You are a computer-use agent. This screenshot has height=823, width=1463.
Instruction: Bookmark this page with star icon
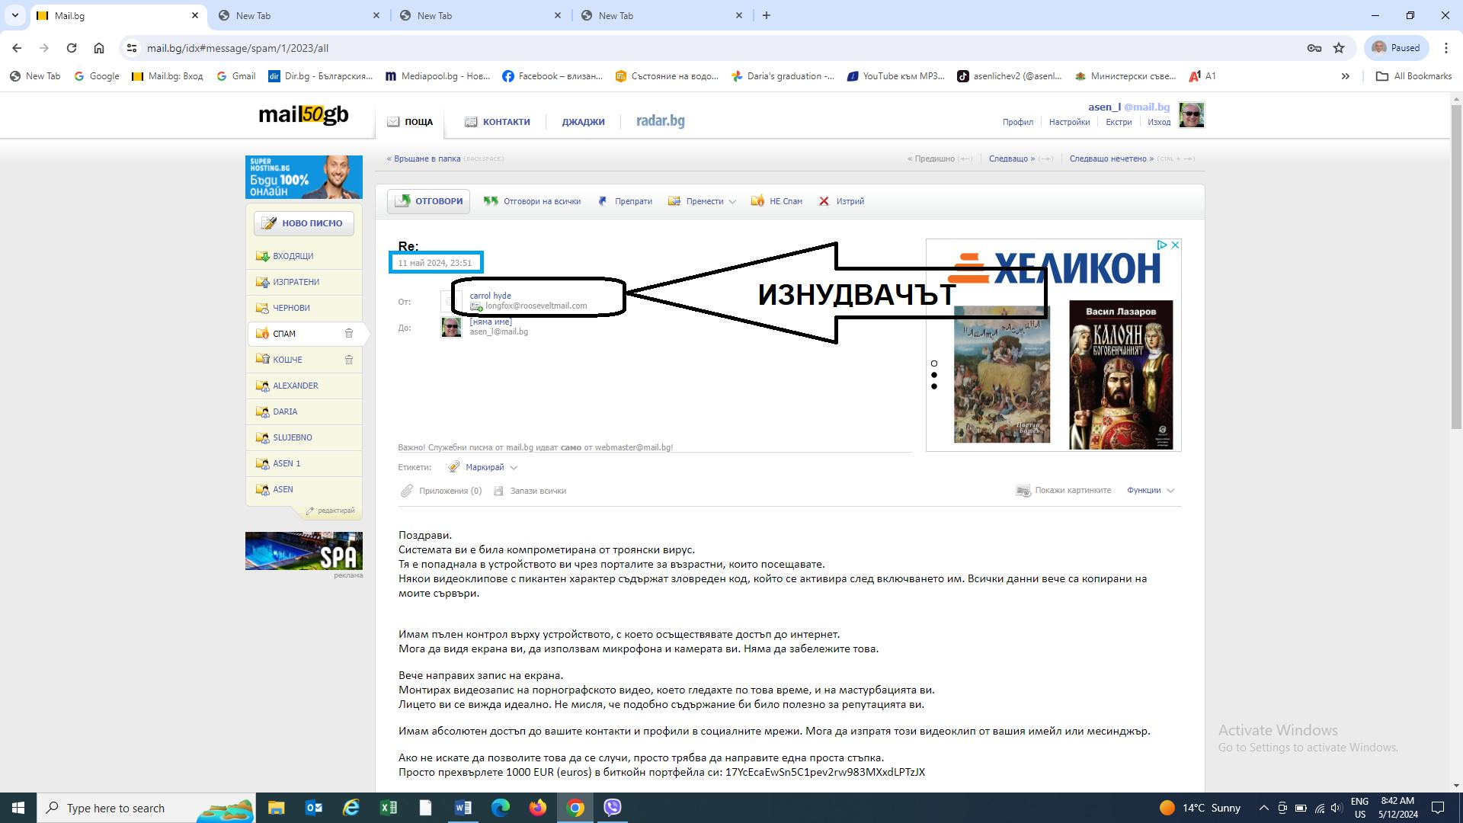pos(1339,48)
